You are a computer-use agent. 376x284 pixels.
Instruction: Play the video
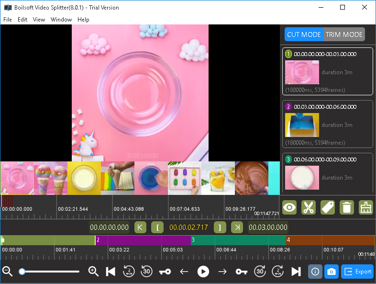[203, 272]
